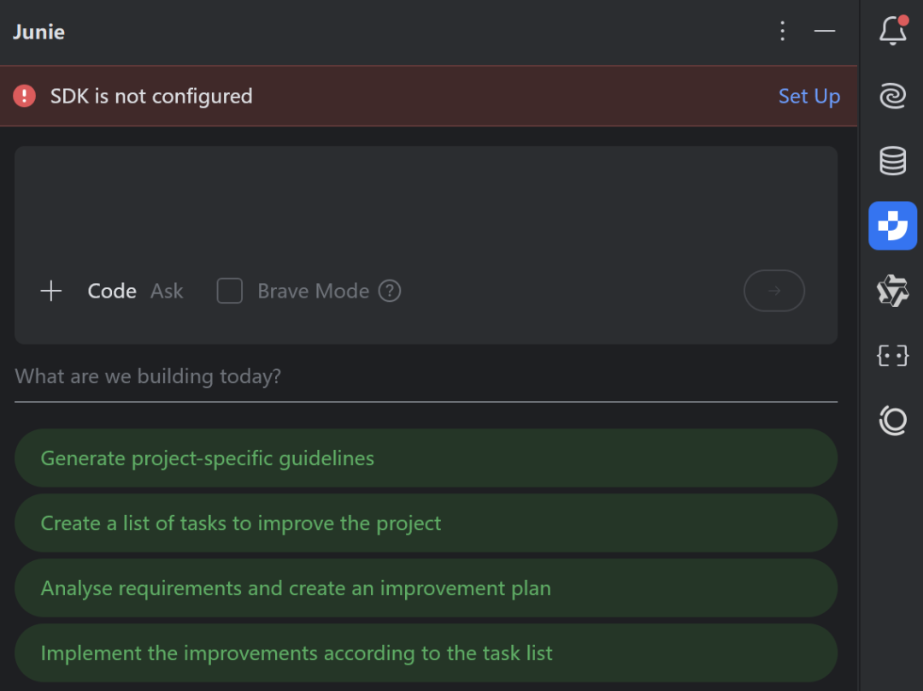Open the Junie three-dot options menu
Viewport: 923px width, 691px height.
click(x=782, y=31)
